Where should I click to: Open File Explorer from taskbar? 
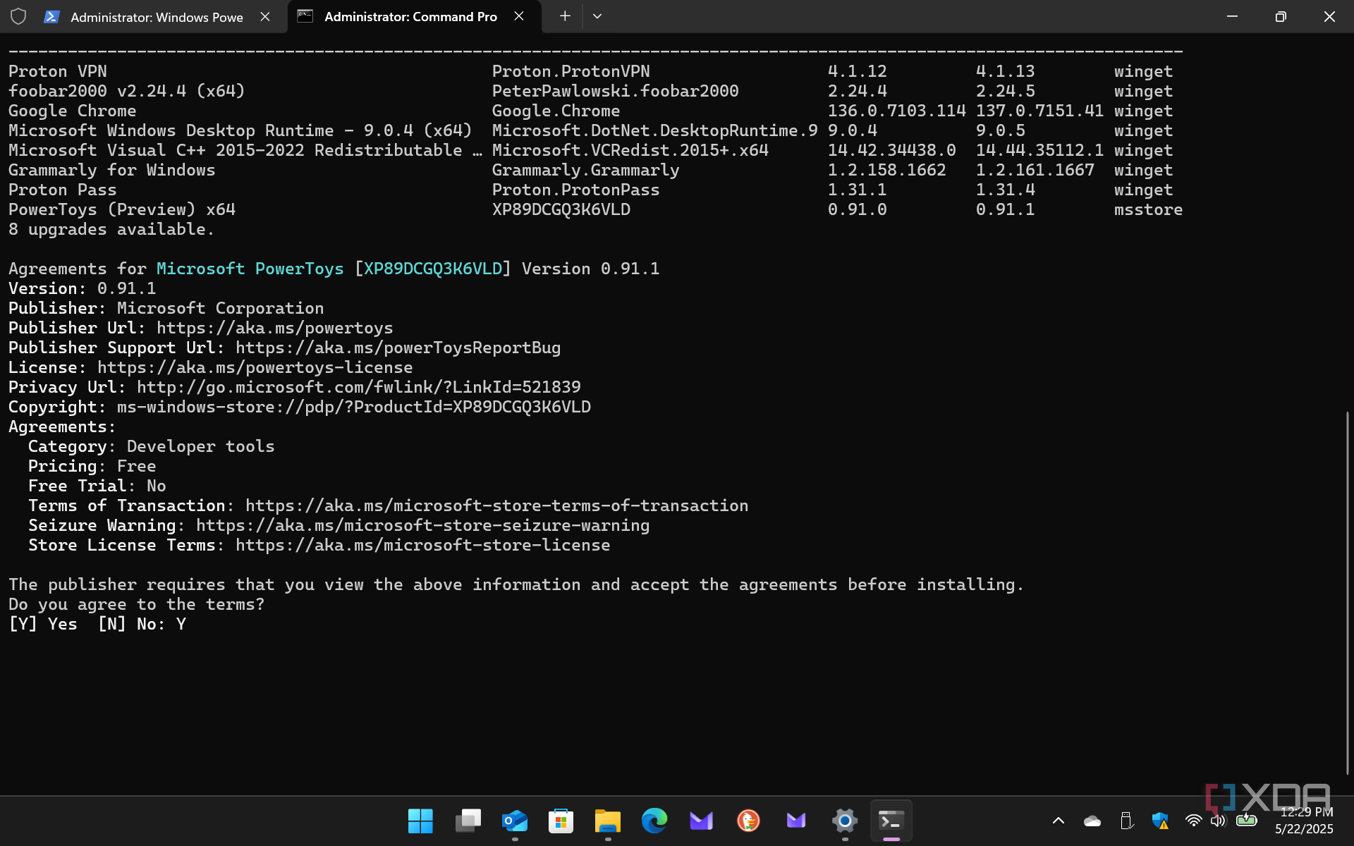[607, 821]
